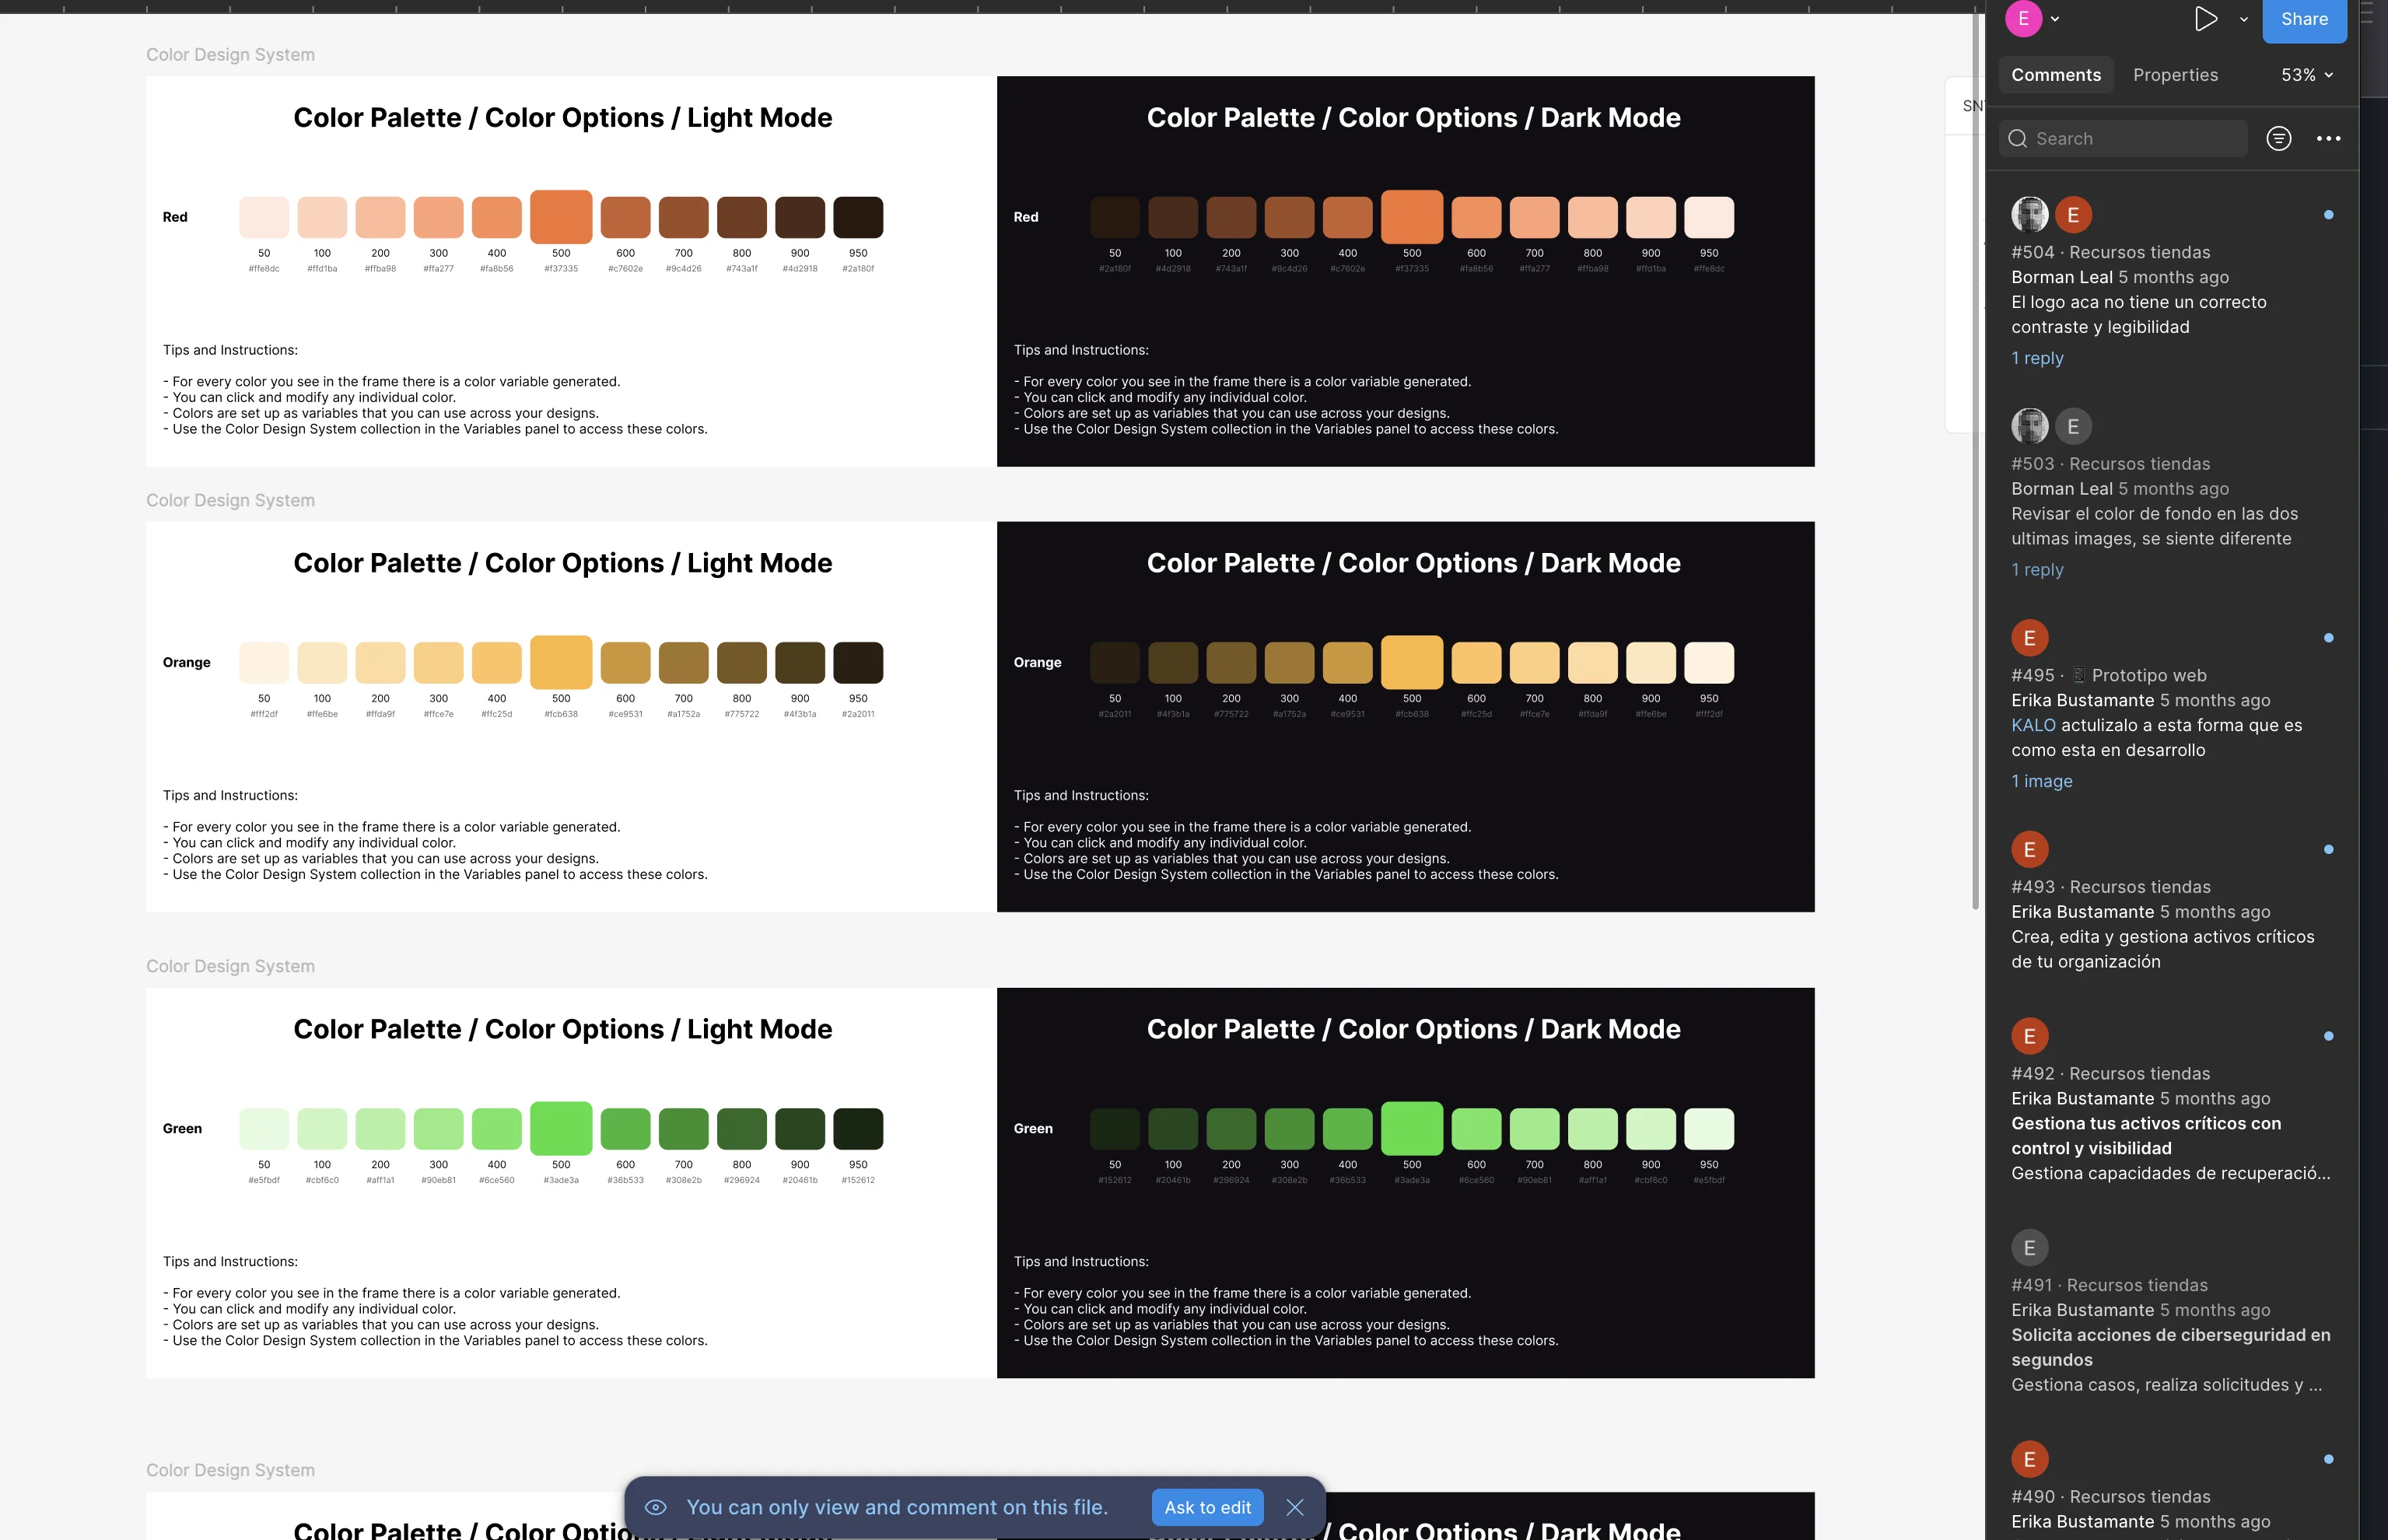Click the Orange Dark Mode palette title

[x=1413, y=563]
